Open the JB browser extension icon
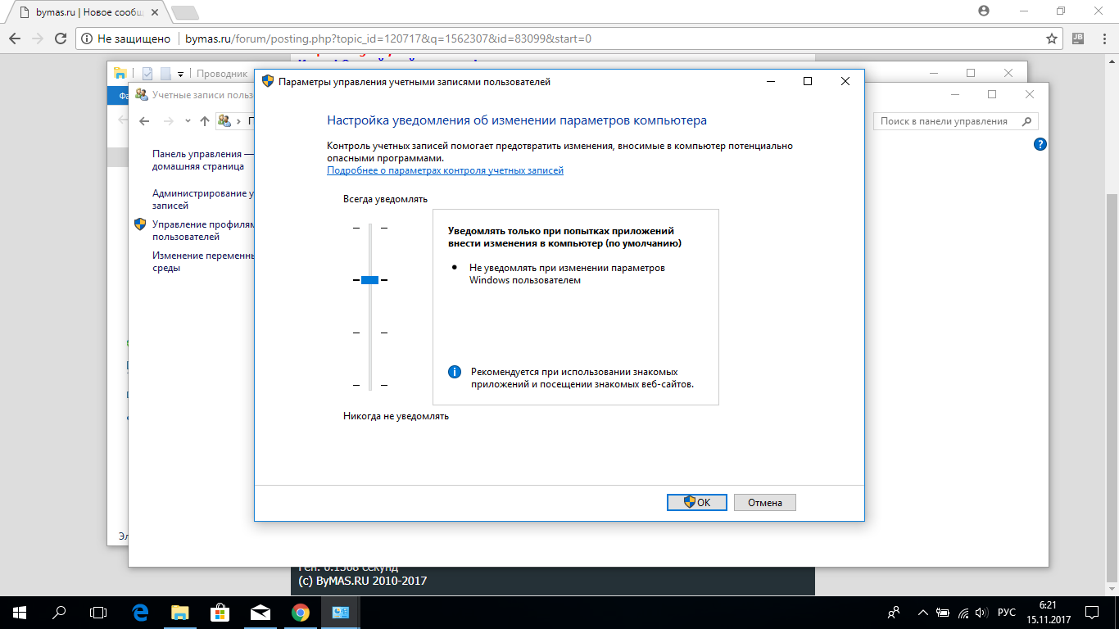The height and width of the screenshot is (629, 1119). point(1077,38)
